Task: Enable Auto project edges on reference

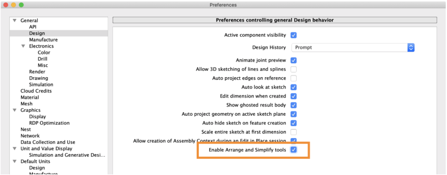Action: (x=293, y=78)
